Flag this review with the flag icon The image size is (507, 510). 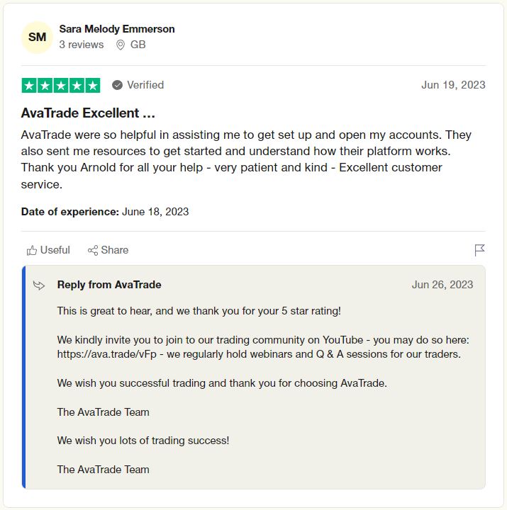tap(479, 250)
